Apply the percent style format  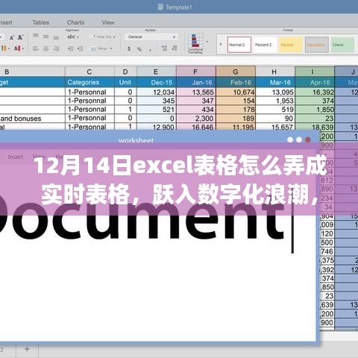coord(139,49)
